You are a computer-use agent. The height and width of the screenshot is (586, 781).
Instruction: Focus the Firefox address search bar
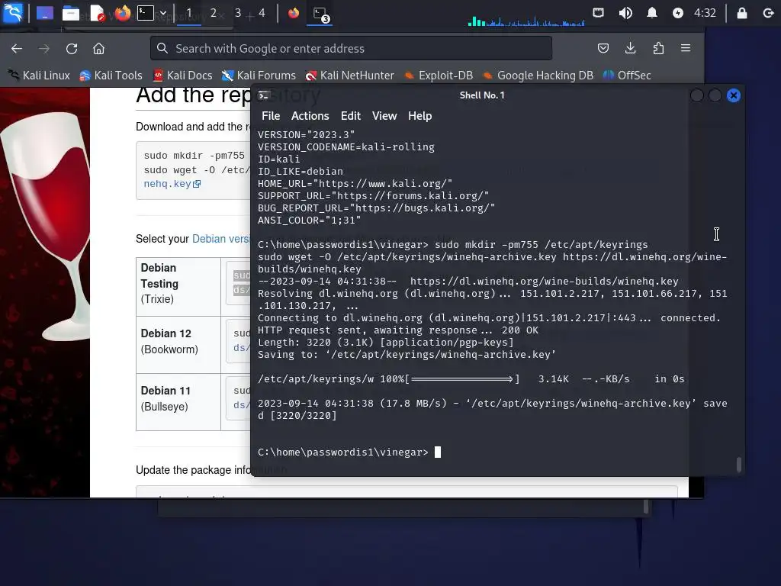(351, 48)
